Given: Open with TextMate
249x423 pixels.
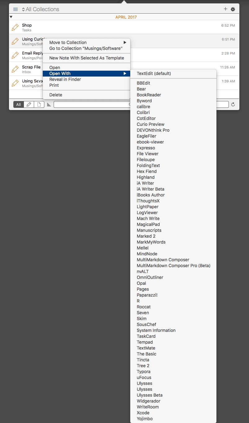Looking at the screenshot, I should coord(173,348).
